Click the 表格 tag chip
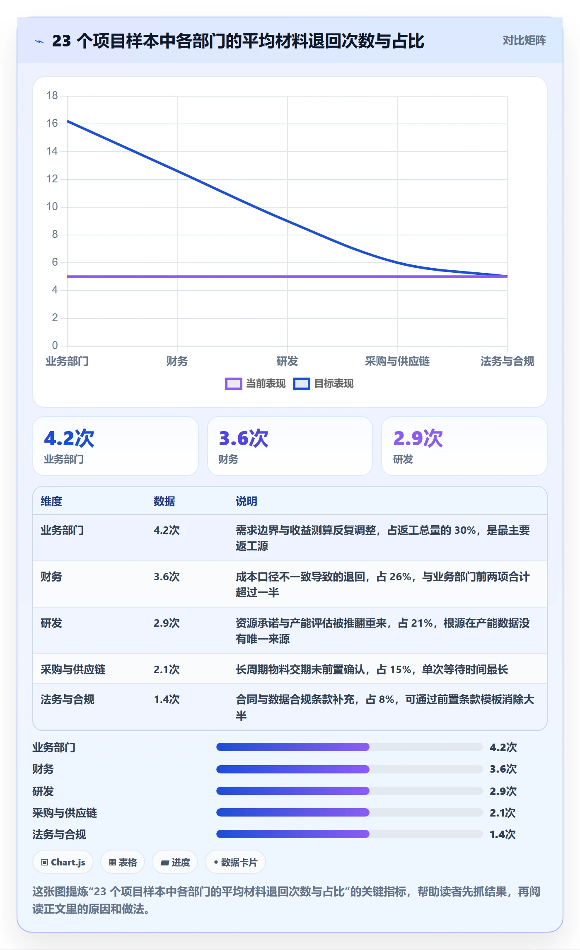This screenshot has width=580, height=950. (123, 862)
